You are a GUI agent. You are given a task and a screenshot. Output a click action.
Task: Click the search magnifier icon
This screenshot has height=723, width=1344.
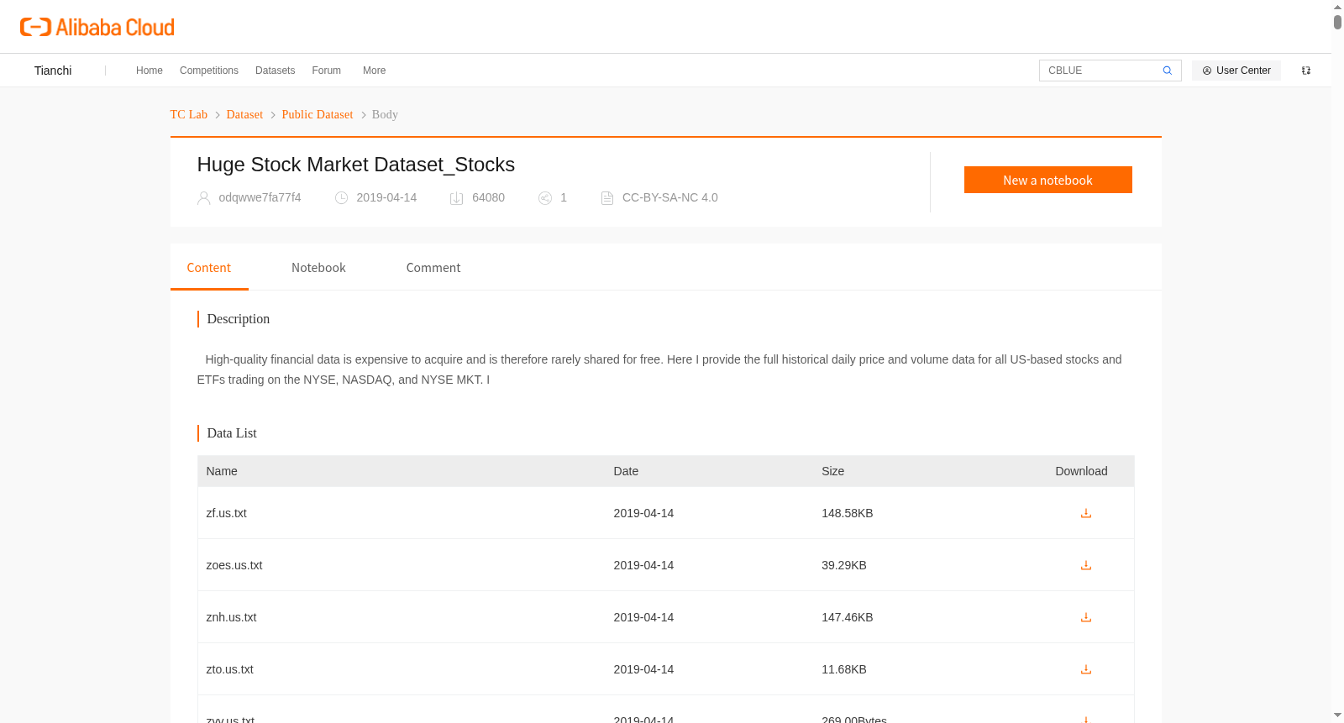(x=1167, y=71)
